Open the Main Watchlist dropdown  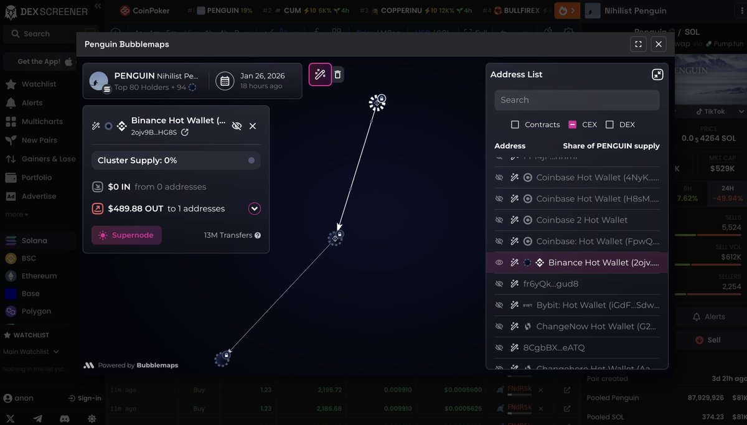[x=31, y=352]
